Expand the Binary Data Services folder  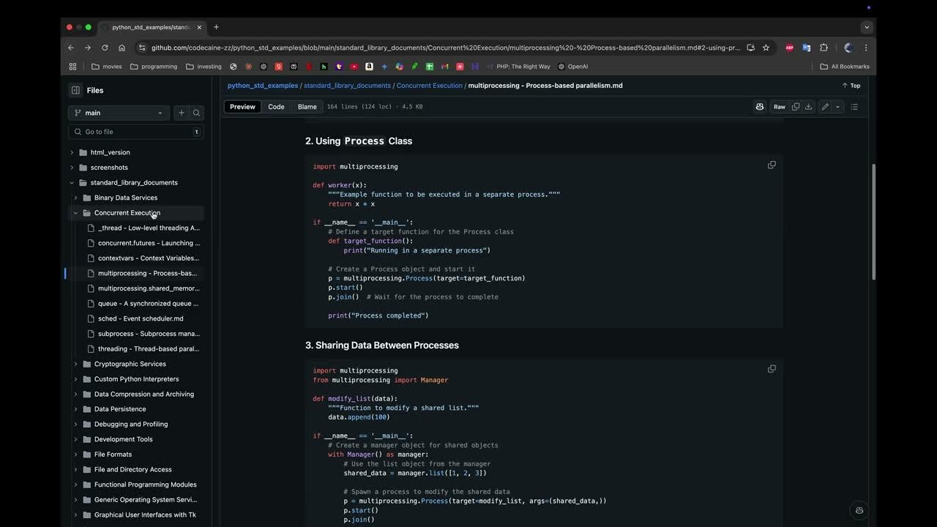point(75,198)
